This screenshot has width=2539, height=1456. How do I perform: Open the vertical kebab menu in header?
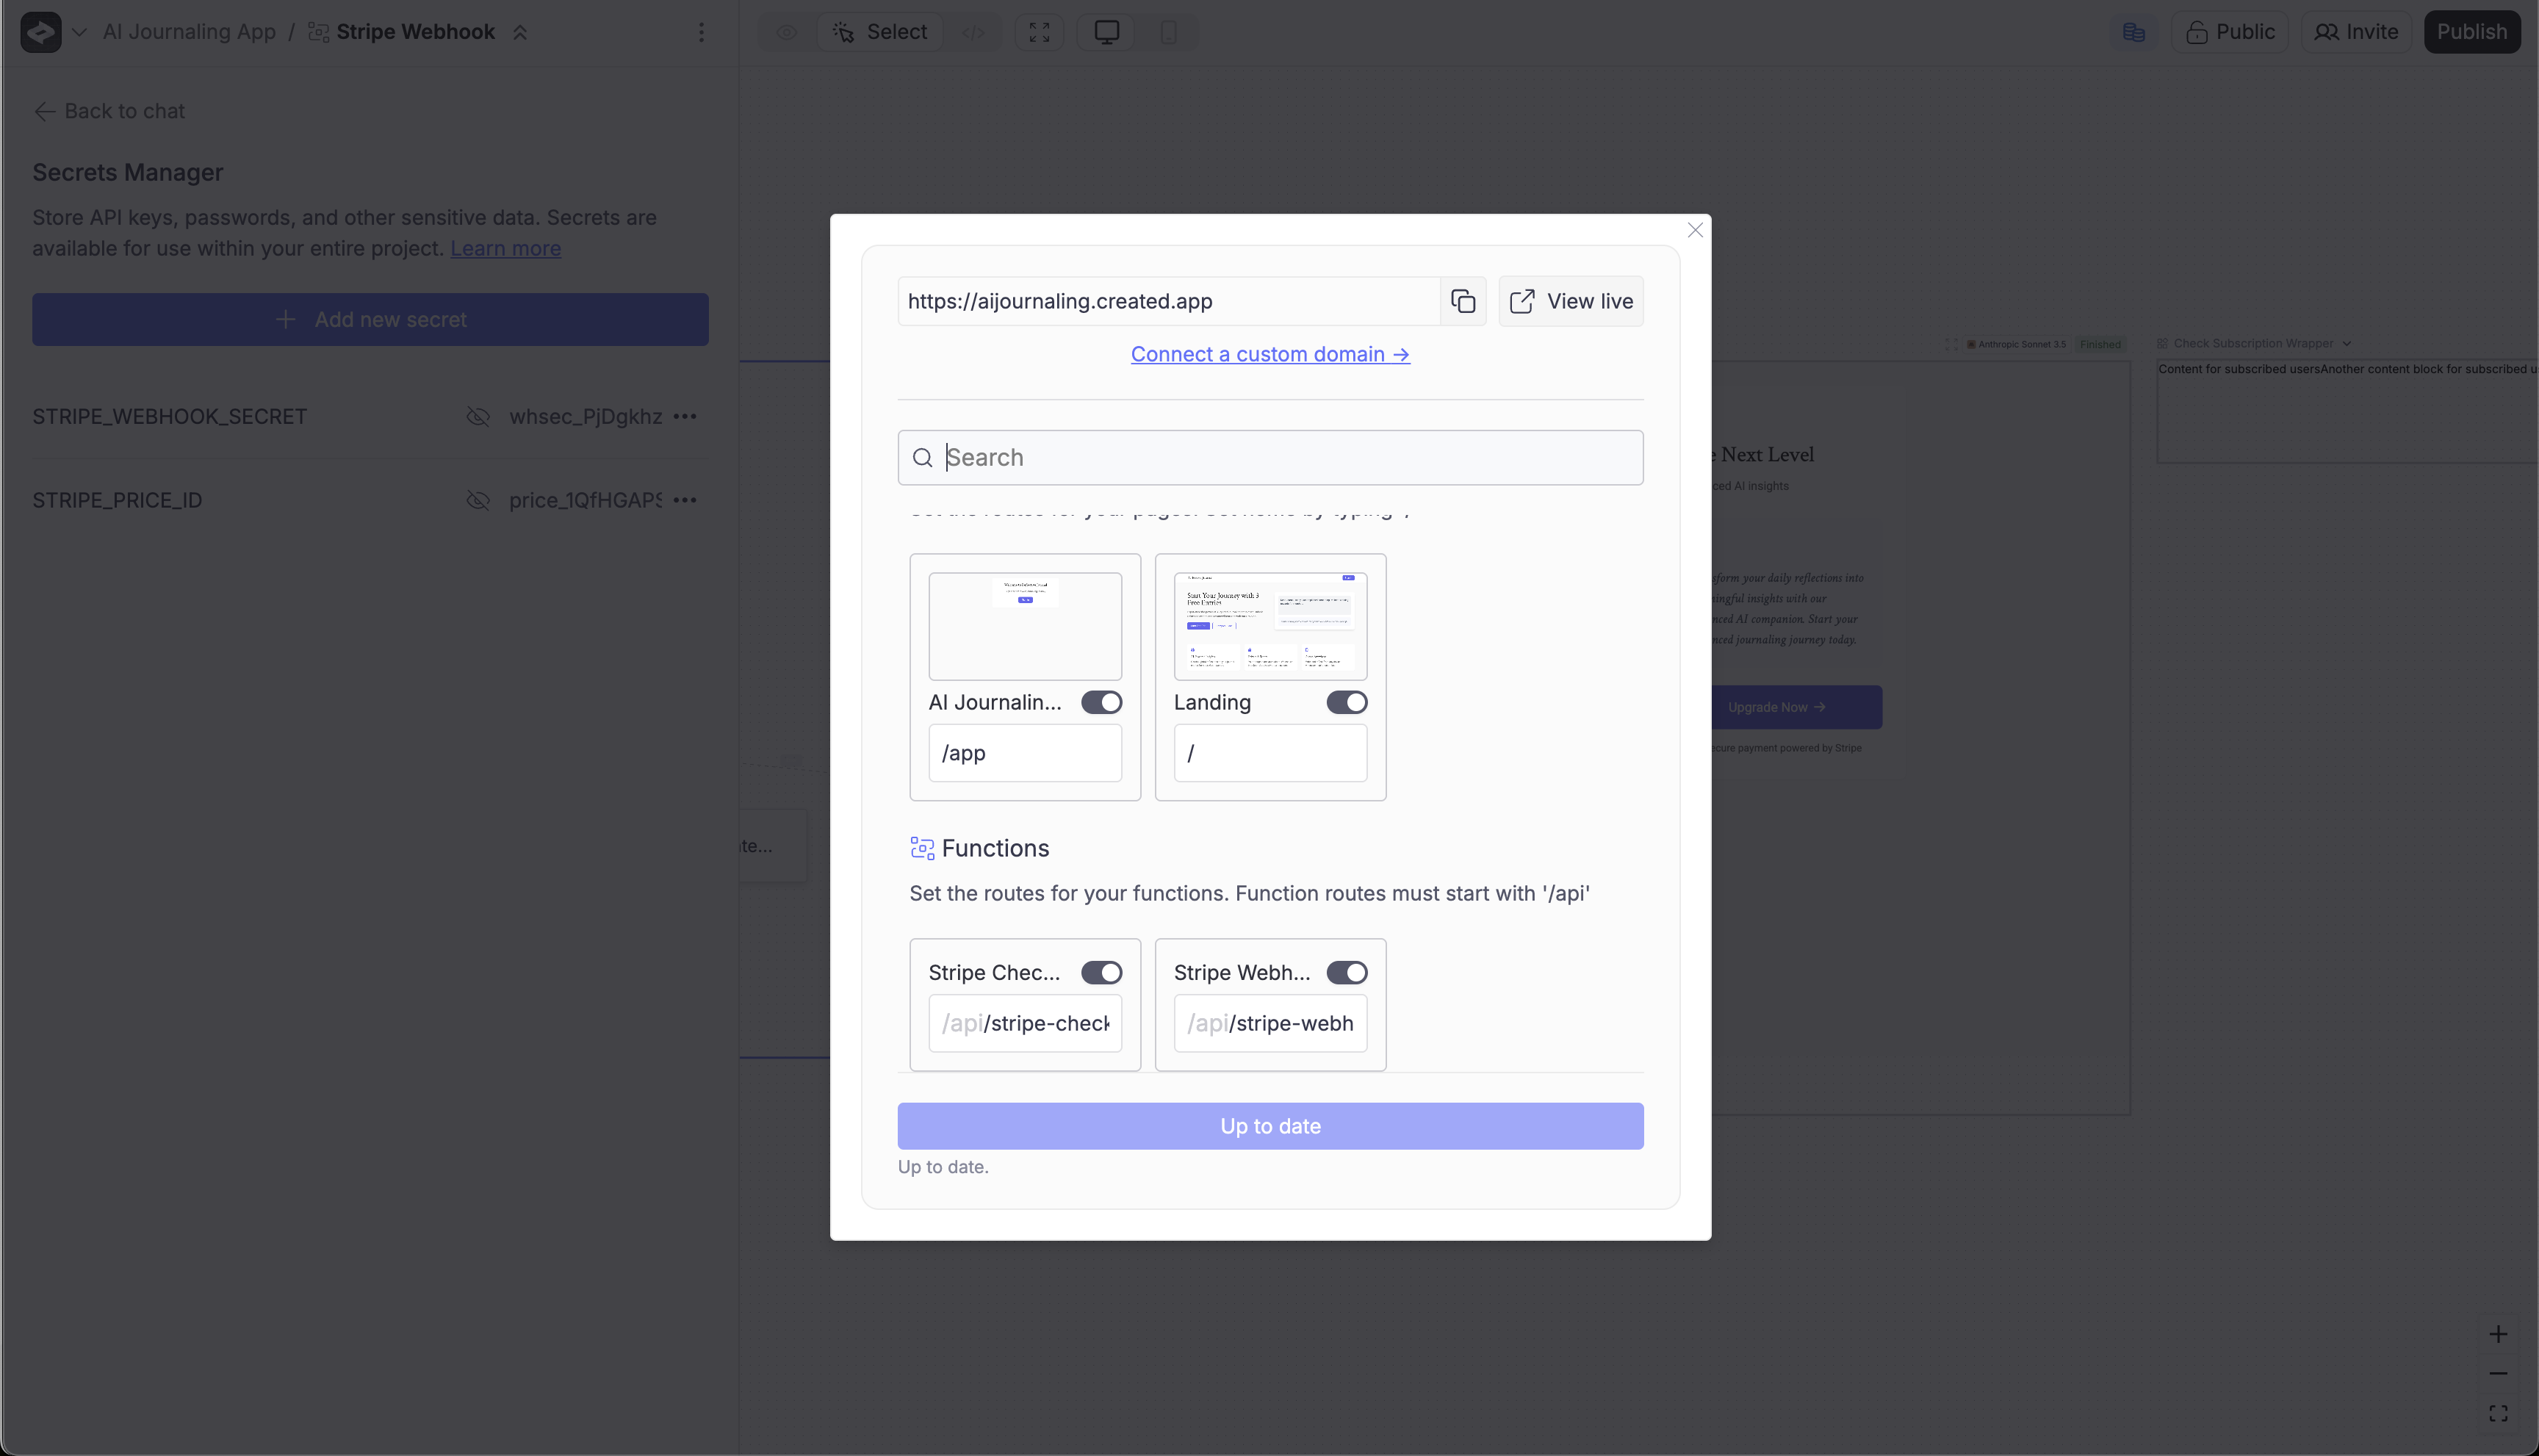click(x=701, y=32)
